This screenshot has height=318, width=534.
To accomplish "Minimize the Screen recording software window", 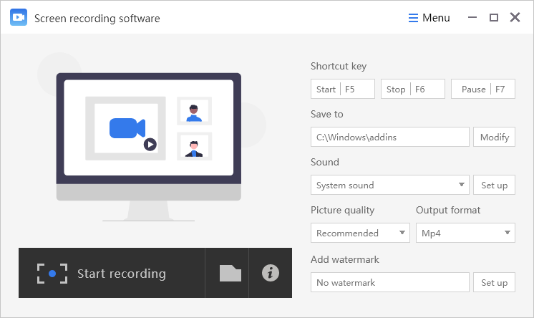I will 472,17.
